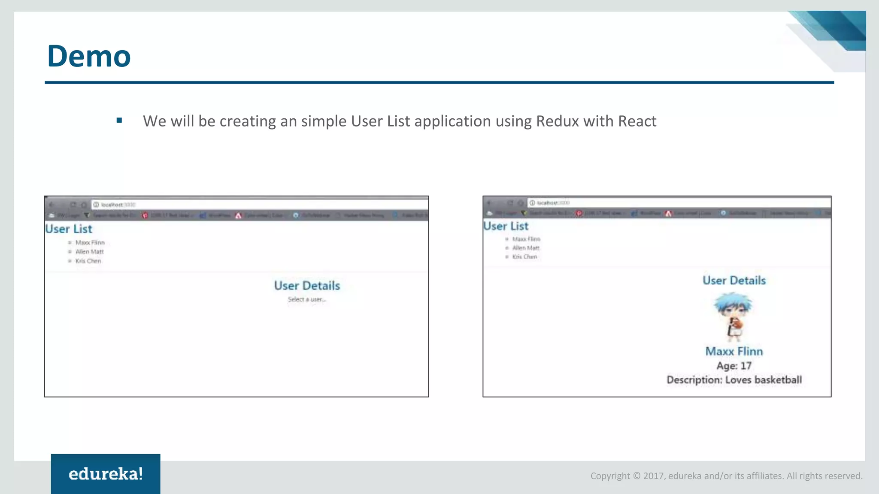879x494 pixels.
Task: Click the site info icon in right address bar
Action: tap(532, 202)
